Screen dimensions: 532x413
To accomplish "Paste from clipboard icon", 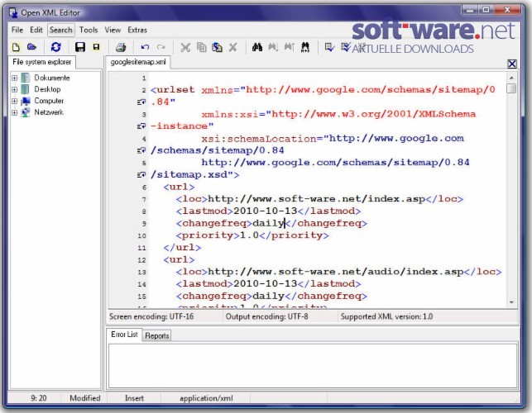I will pos(217,47).
